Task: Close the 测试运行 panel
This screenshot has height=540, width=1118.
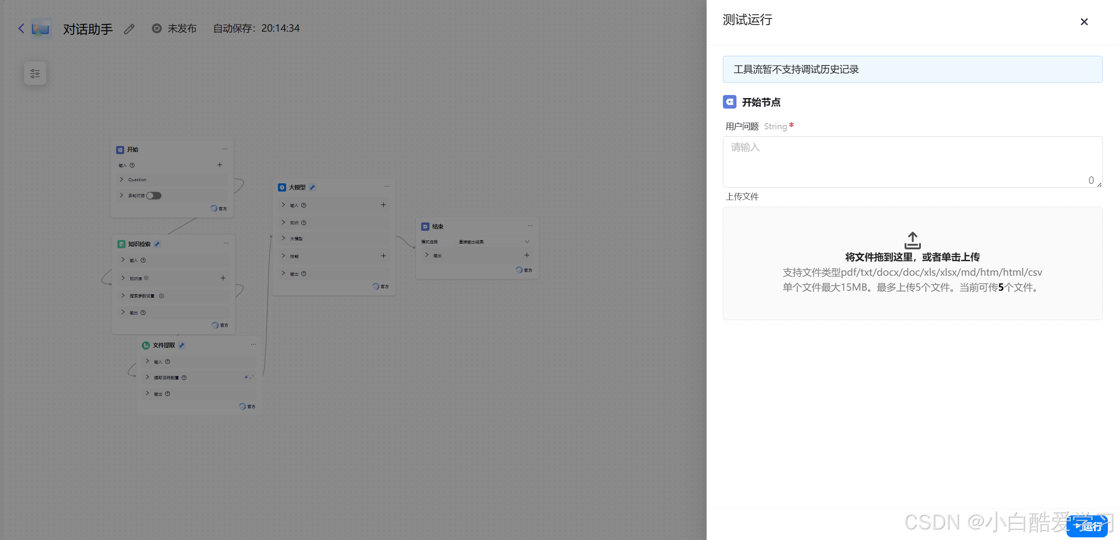Action: click(1084, 22)
